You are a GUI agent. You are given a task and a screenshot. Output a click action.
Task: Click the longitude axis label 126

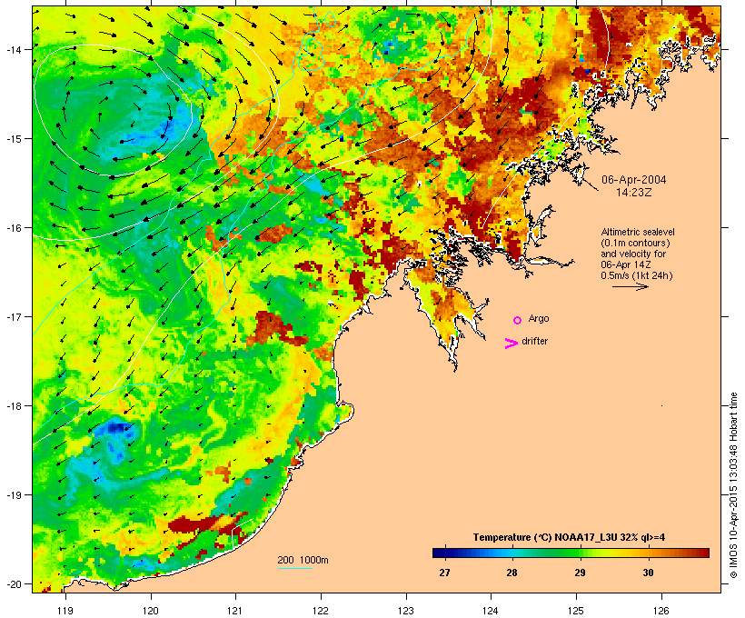pyautogui.click(x=661, y=611)
